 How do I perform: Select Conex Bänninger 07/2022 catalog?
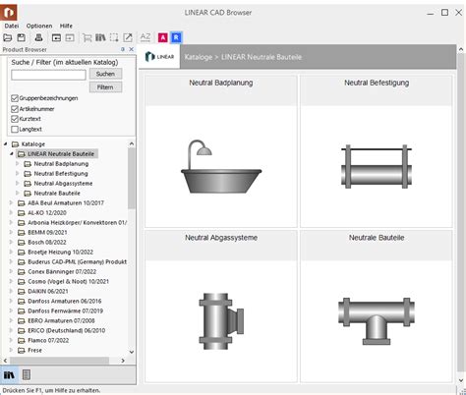pos(62,271)
